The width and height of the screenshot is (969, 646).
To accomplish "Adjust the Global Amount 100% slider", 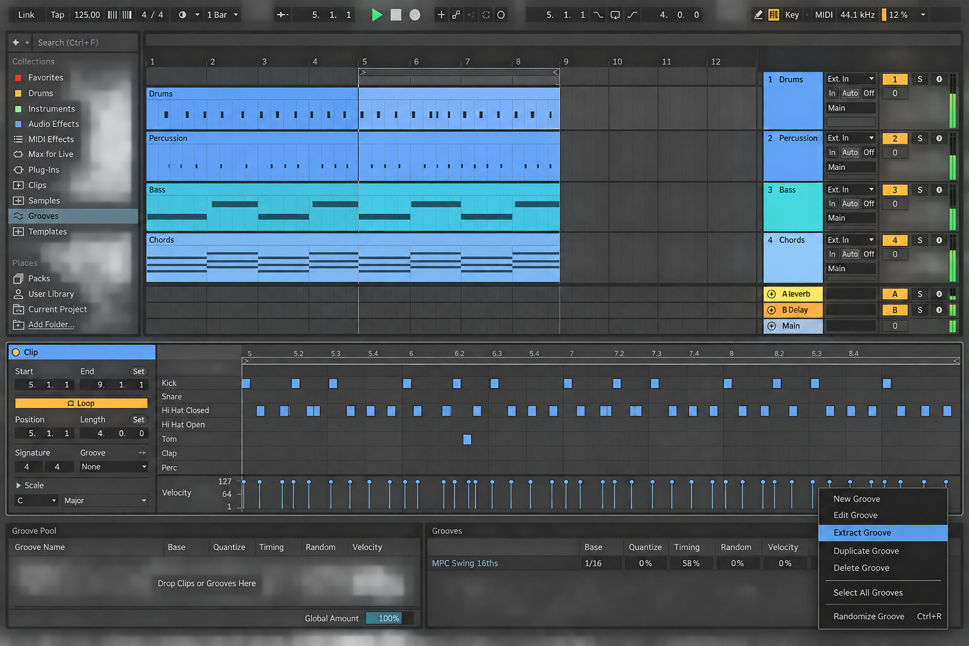I will tap(389, 618).
